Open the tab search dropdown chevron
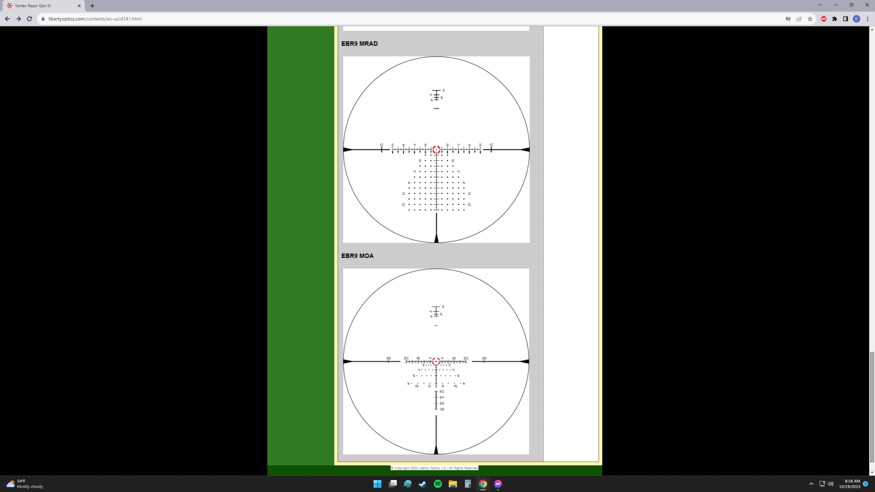This screenshot has height=492, width=875. [820, 5]
